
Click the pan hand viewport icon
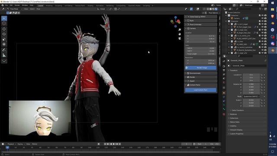(x=180, y=34)
